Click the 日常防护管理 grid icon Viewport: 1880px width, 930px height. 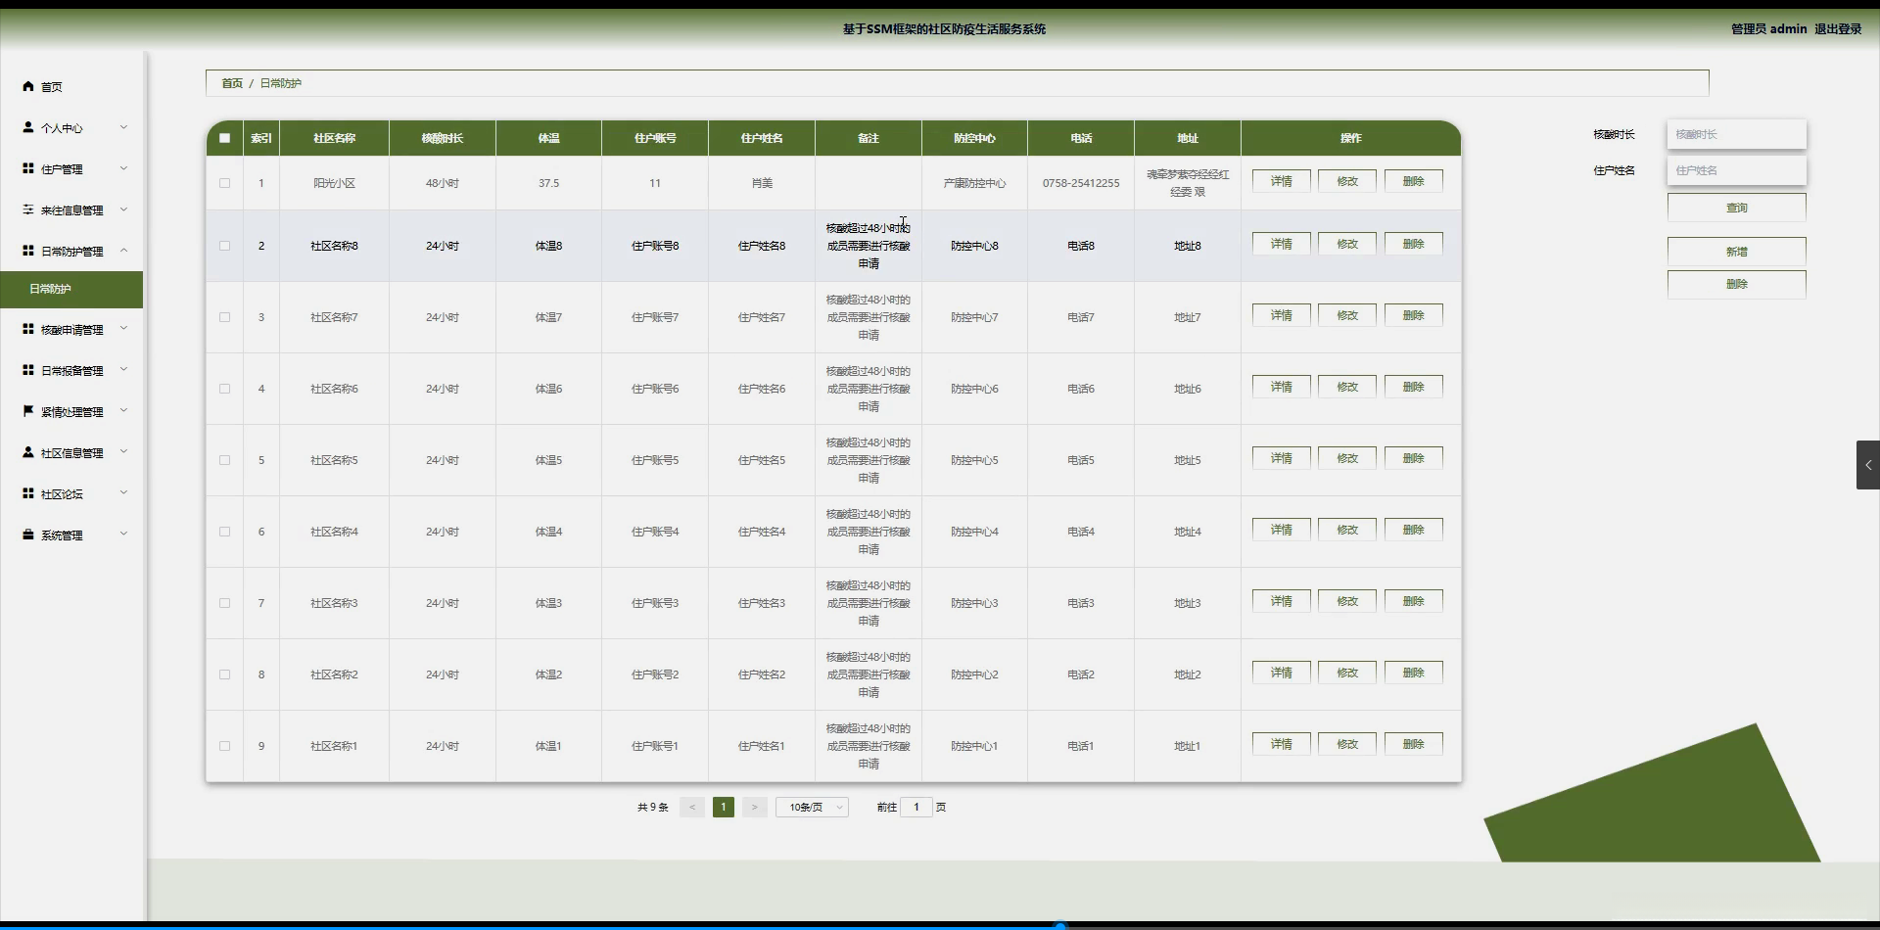[x=28, y=251]
